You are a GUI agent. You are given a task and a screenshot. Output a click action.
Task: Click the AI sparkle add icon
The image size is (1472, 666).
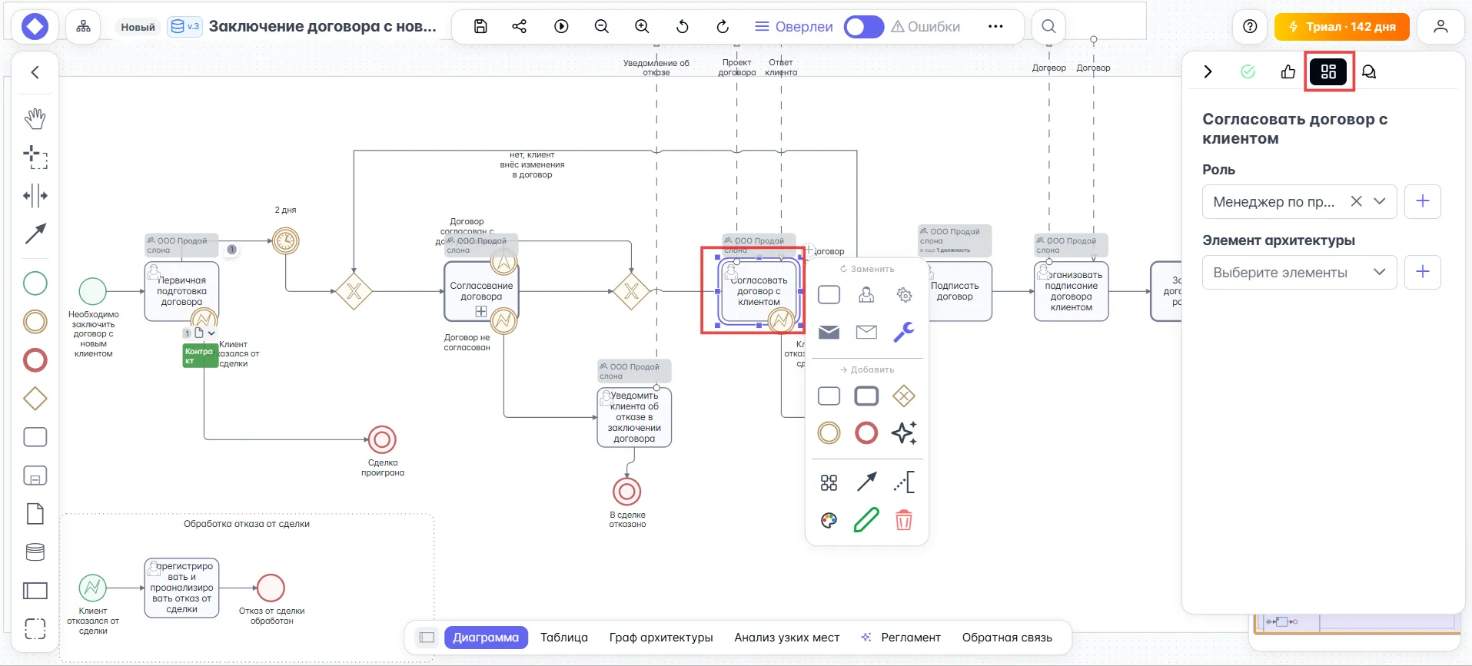pyautogui.click(x=904, y=433)
